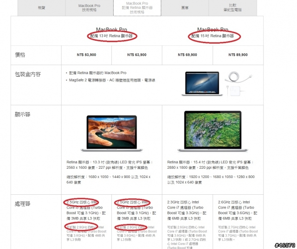
Task: Select MacBook Pro 配備 Retina 顯示器 技術規格 tab
Action: coord(137,8)
